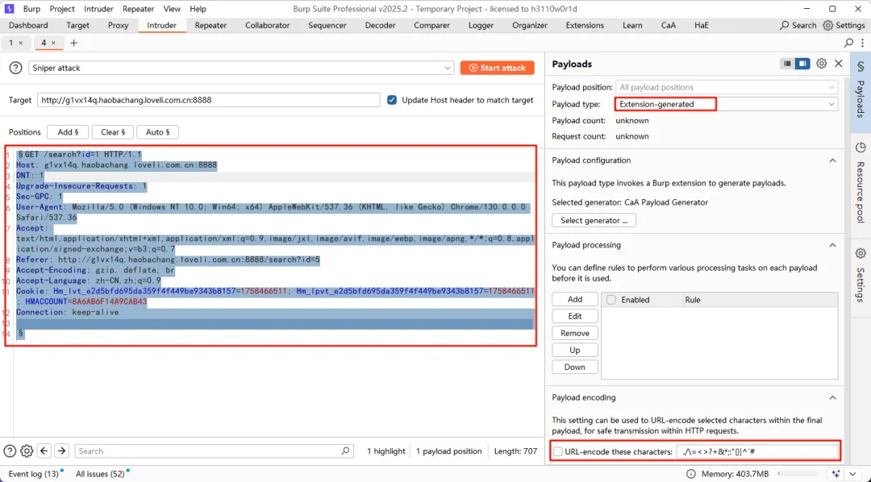Open editor search settings gear
The height and width of the screenshot is (482, 871).
click(x=26, y=451)
